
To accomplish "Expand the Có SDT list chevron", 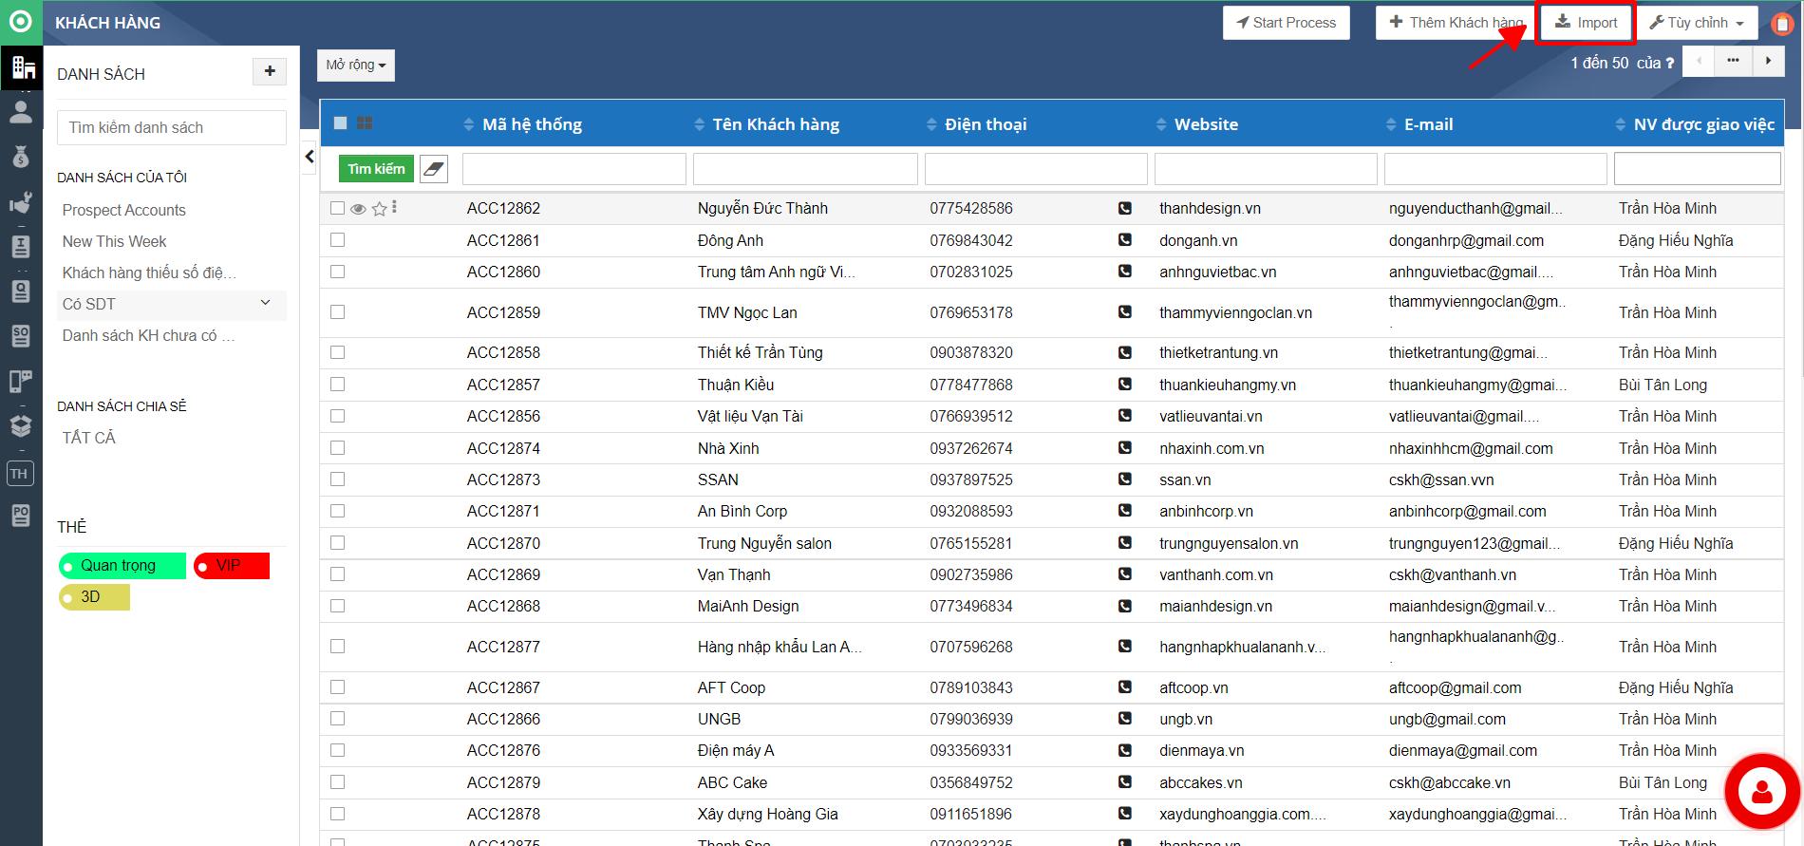I will tap(265, 303).
